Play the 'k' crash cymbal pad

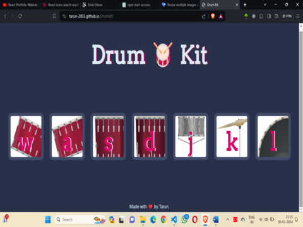232,136
